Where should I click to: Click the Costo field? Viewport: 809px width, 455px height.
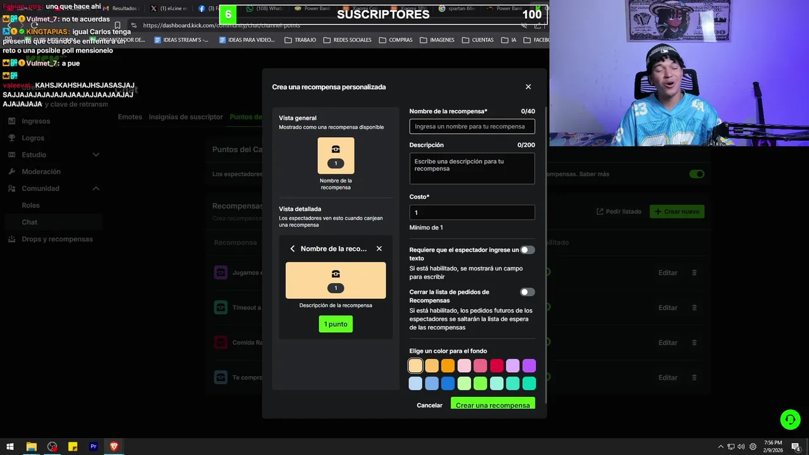pyautogui.click(x=472, y=212)
